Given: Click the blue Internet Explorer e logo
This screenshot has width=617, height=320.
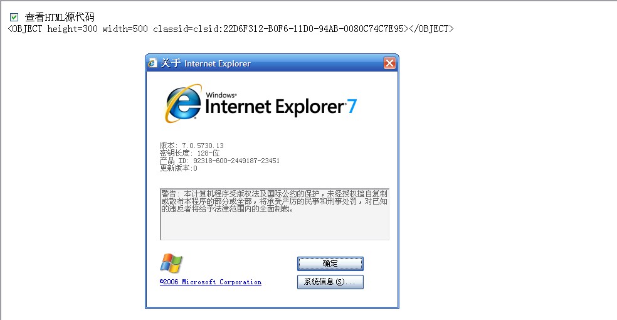Looking at the screenshot, I should pos(183,103).
